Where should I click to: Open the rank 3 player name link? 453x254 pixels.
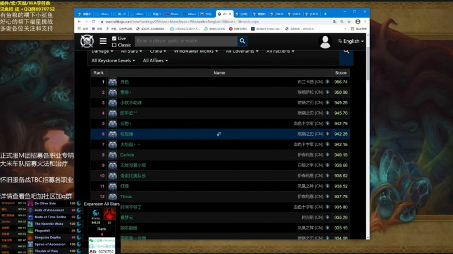(x=131, y=102)
